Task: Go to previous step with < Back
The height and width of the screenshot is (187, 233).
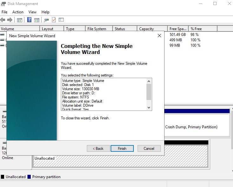Action: pyautogui.click(x=98, y=148)
